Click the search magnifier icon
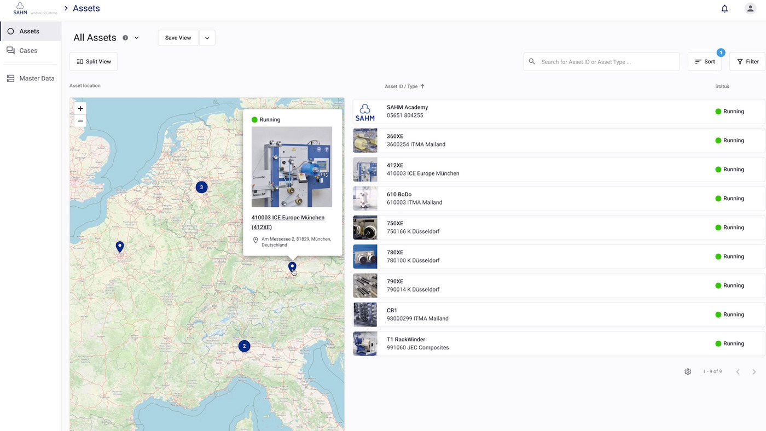Screen dimensions: 766x431 tap(532, 62)
